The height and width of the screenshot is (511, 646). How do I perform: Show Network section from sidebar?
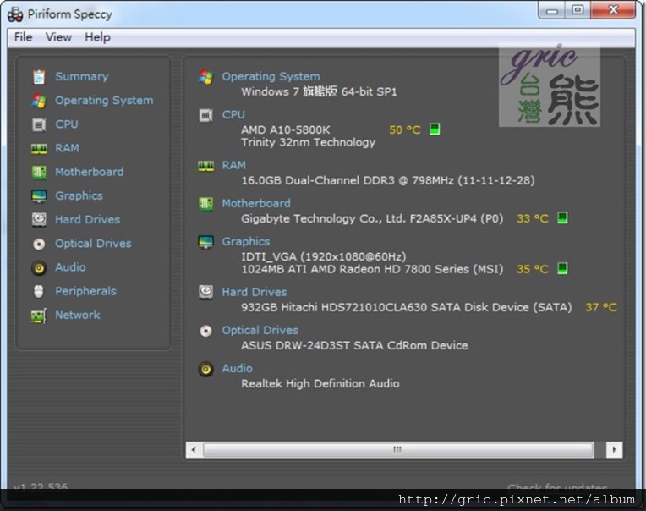point(78,316)
